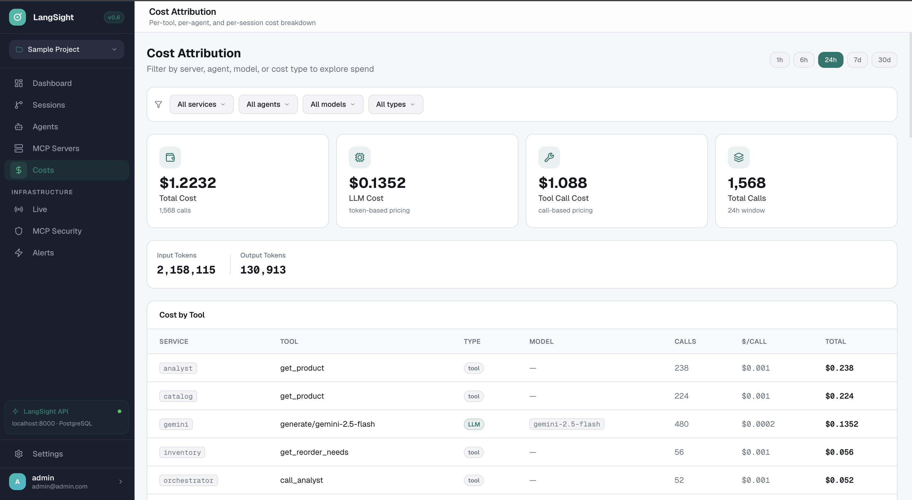The image size is (912, 500).
Task: Click the gemini-2.5-flash model tag
Action: pos(566,424)
